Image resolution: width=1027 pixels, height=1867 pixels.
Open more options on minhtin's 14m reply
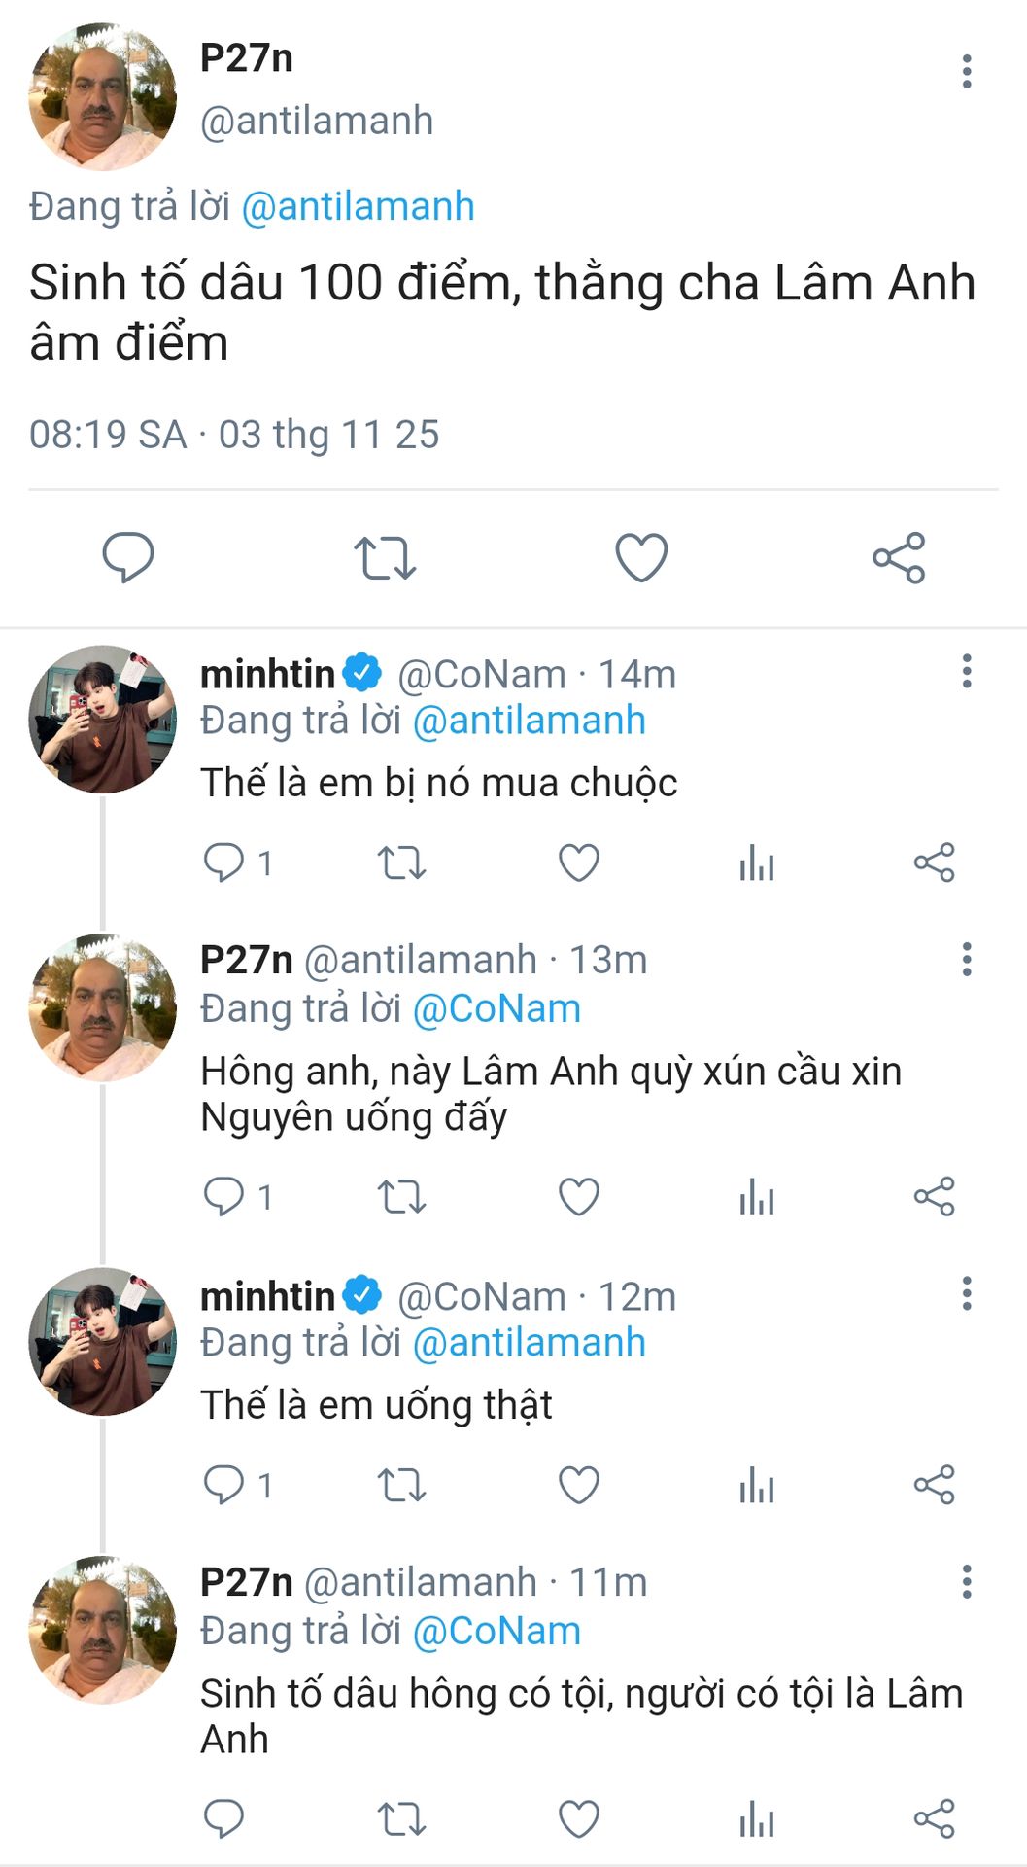click(966, 671)
